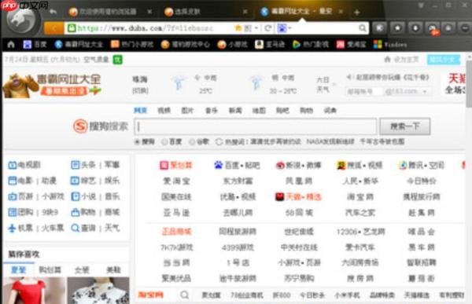Image resolution: width=472 pixels, height=304 pixels.
Task: Open the downloads toolbar button
Action: 415,28
